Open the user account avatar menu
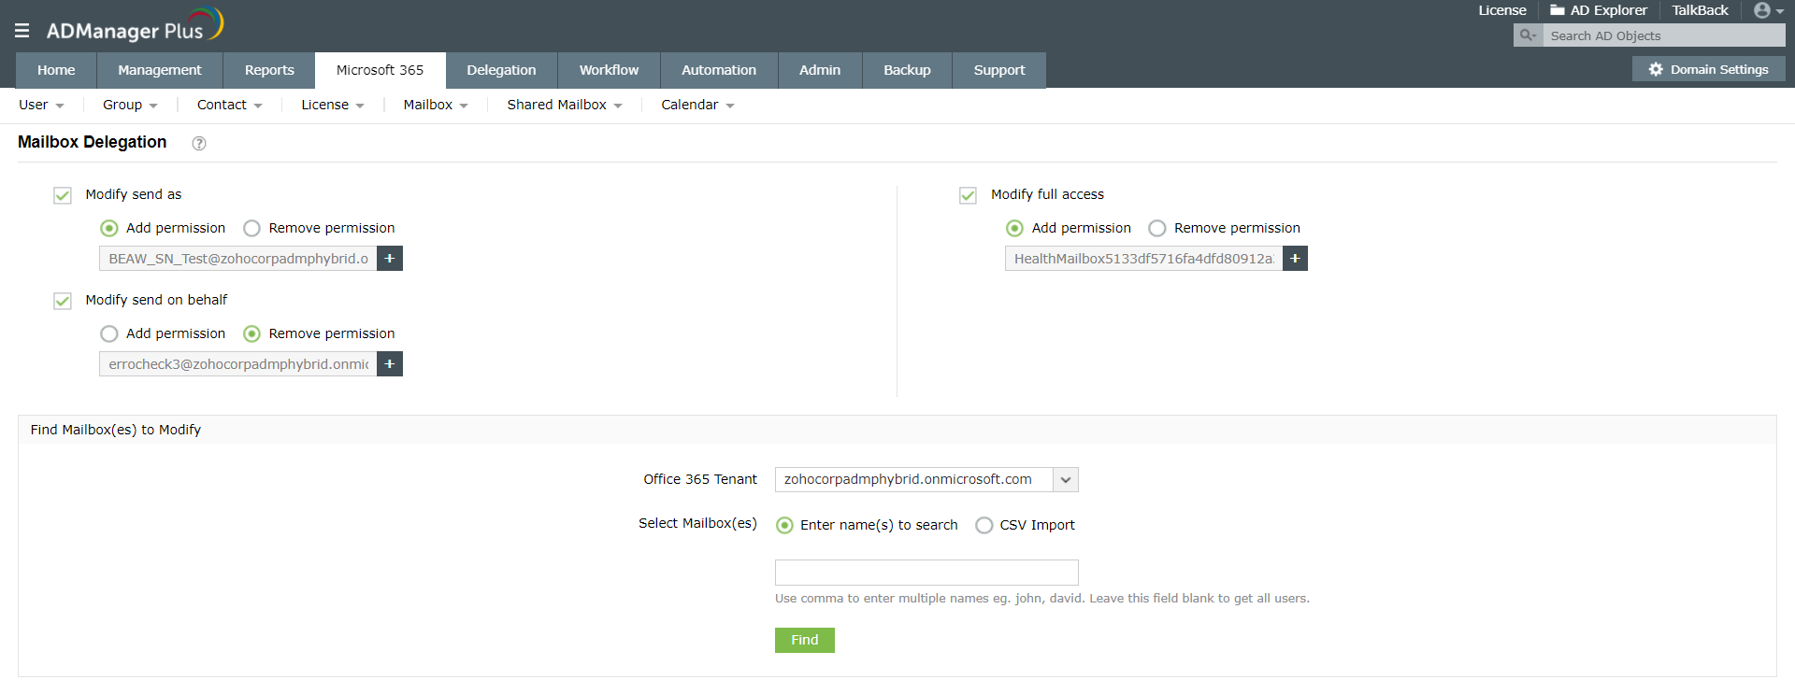 point(1768,10)
